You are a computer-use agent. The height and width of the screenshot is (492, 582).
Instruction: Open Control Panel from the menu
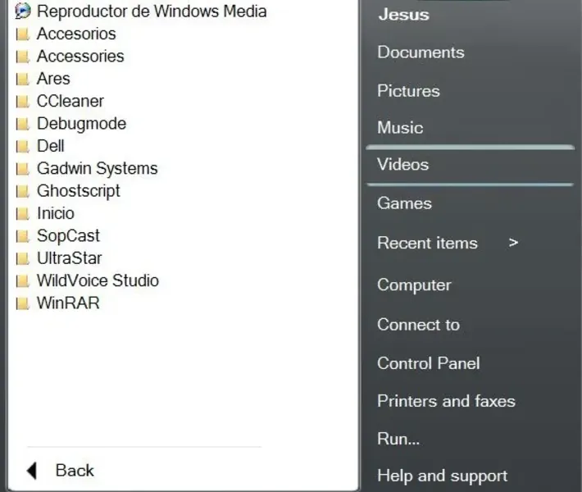[428, 363]
